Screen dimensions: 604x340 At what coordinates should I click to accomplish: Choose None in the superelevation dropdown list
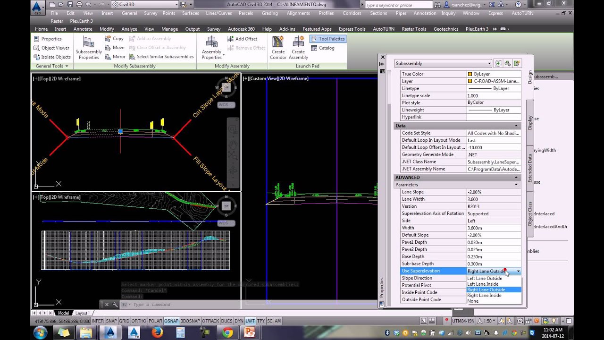click(473, 301)
